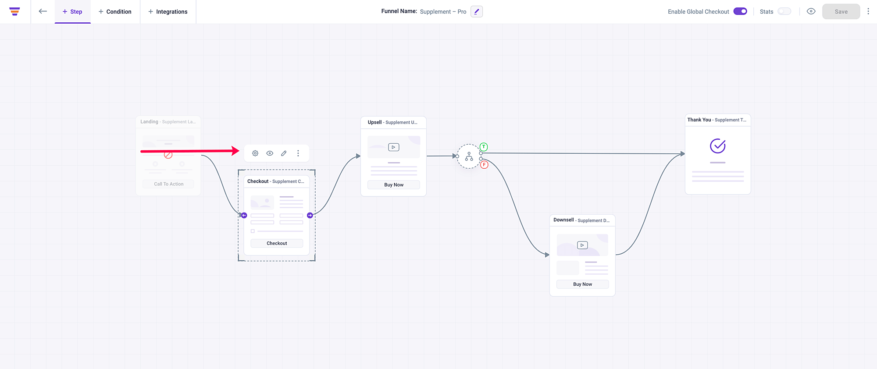Toggle Enable Global Checkout switch
The width and height of the screenshot is (877, 369).
tap(740, 11)
